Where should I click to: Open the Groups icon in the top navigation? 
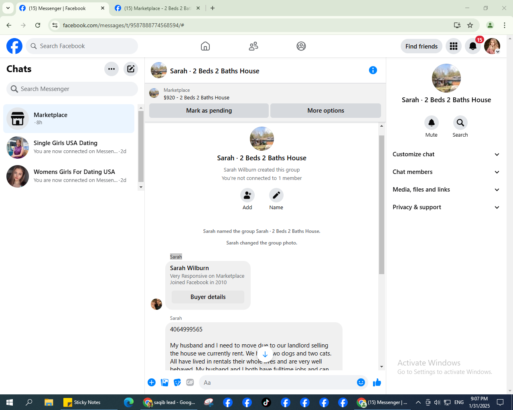coord(301,46)
